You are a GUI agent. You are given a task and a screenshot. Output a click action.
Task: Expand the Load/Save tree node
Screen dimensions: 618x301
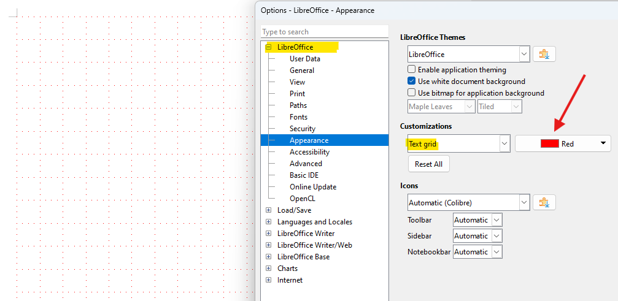(x=269, y=210)
